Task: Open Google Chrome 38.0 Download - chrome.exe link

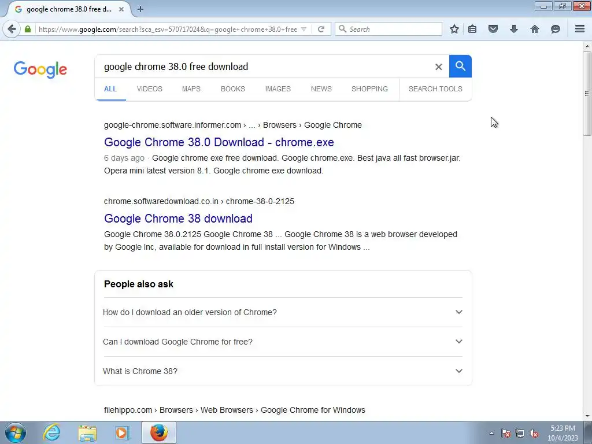Action: click(219, 142)
